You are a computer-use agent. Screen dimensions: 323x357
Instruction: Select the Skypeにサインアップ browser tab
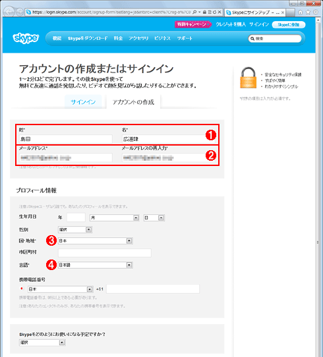[x=255, y=13]
